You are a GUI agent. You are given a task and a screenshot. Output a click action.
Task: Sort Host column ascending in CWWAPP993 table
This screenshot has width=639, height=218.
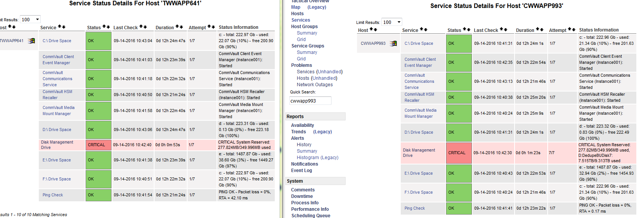click(371, 30)
